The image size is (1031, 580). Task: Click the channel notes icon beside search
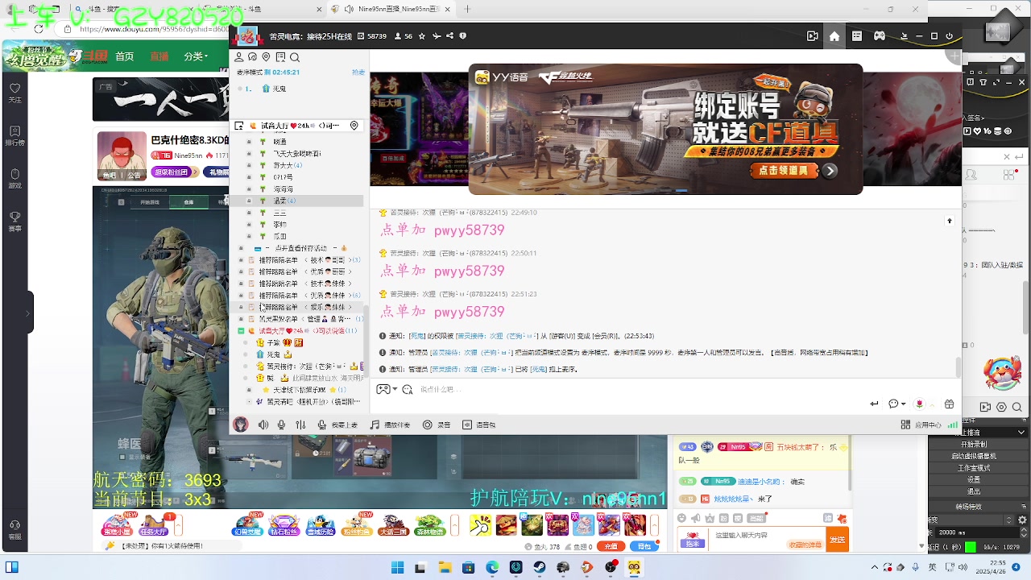pyautogui.click(x=280, y=57)
